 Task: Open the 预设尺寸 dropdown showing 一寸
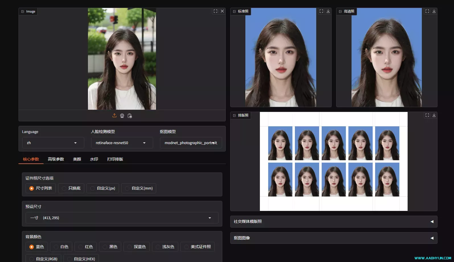click(x=122, y=218)
